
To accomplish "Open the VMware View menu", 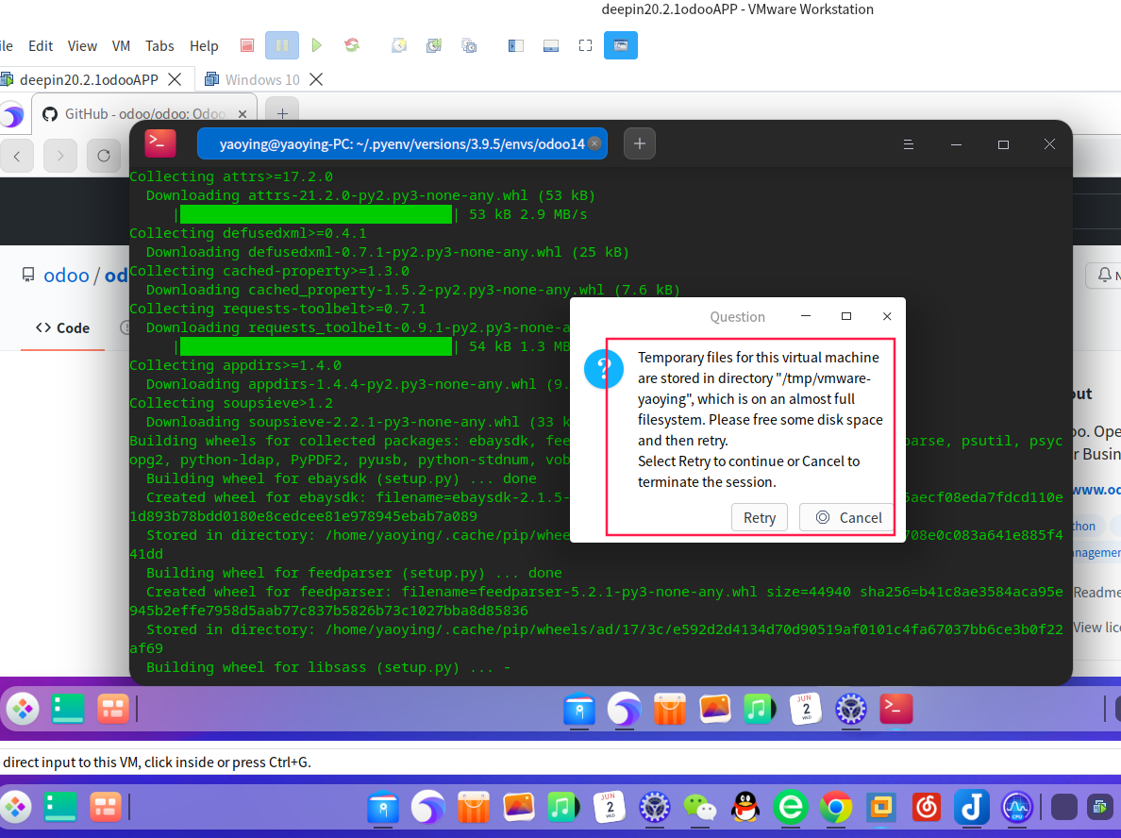I will click(x=82, y=45).
